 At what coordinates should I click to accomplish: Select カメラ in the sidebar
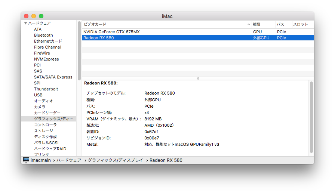click(x=40, y=107)
